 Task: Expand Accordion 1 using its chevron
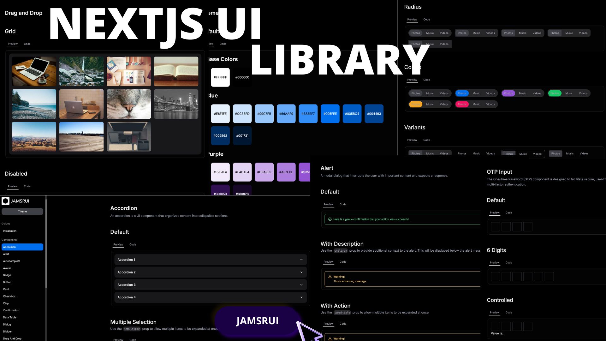[x=301, y=260]
